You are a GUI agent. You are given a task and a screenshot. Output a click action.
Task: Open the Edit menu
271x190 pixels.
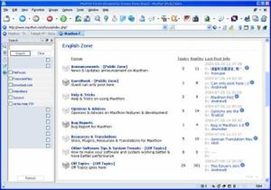pos(15,10)
